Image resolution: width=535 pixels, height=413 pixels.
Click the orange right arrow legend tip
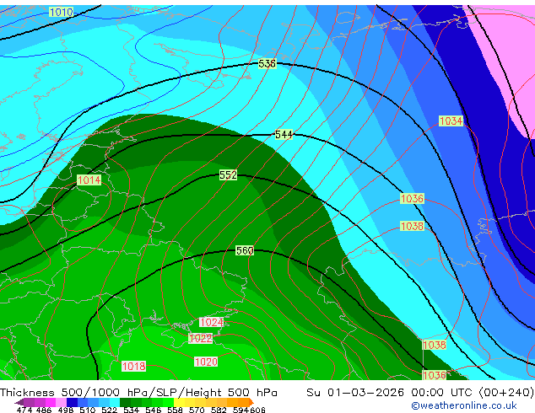(x=251, y=402)
